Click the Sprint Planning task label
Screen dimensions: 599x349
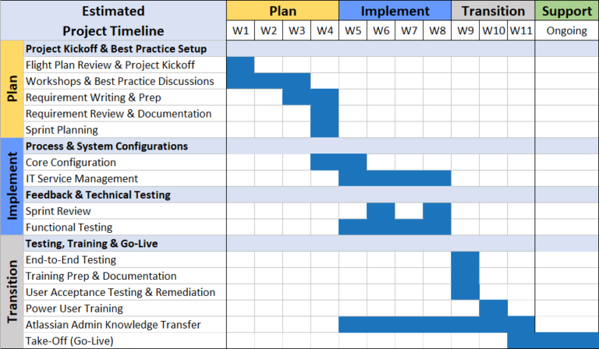coord(62,130)
